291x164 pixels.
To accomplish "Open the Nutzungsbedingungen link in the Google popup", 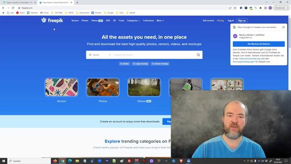I will coord(244,61).
